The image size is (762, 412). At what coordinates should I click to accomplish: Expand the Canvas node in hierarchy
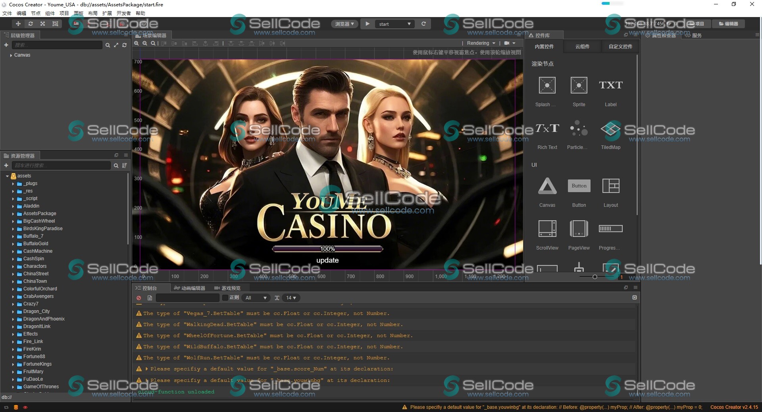click(11, 55)
